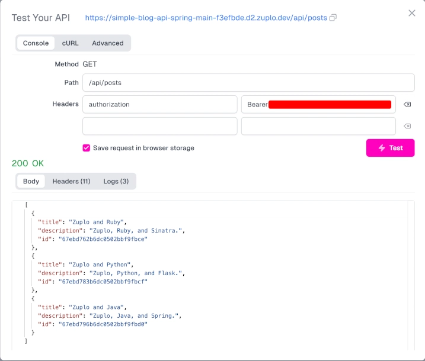Delete the empty second header row

[x=407, y=126]
